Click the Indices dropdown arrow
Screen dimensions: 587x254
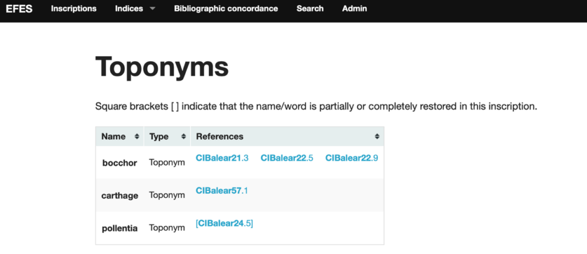coord(152,9)
